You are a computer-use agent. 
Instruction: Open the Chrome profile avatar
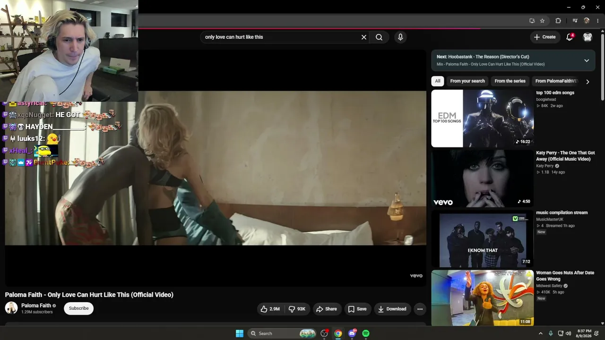coord(587,21)
